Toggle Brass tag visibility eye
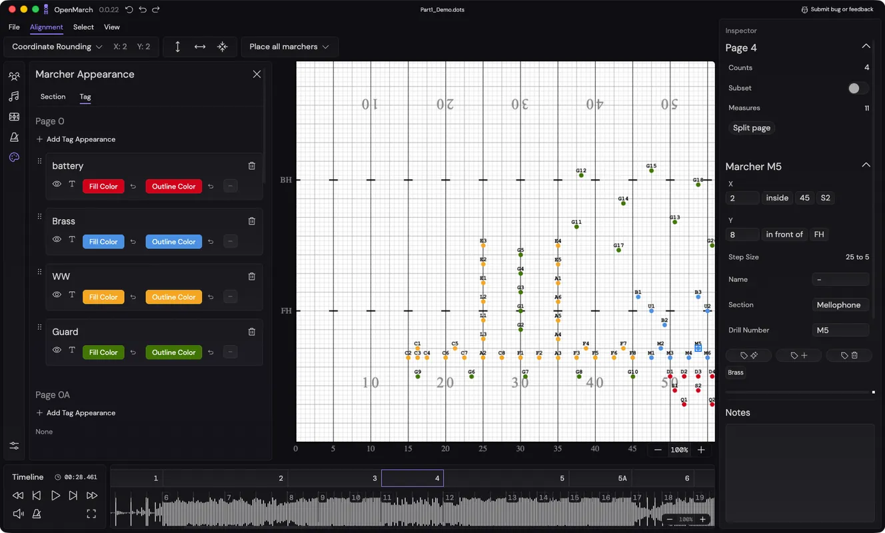The width and height of the screenshot is (885, 533). (57, 240)
